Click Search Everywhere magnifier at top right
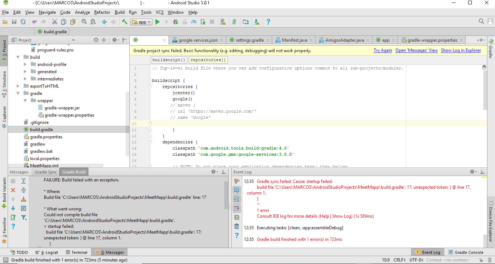The image size is (495, 264). [481, 21]
